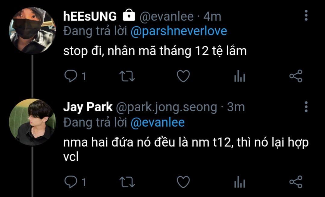Like Jay Park's tweet
This screenshot has height=197, width=325.
click(x=183, y=182)
